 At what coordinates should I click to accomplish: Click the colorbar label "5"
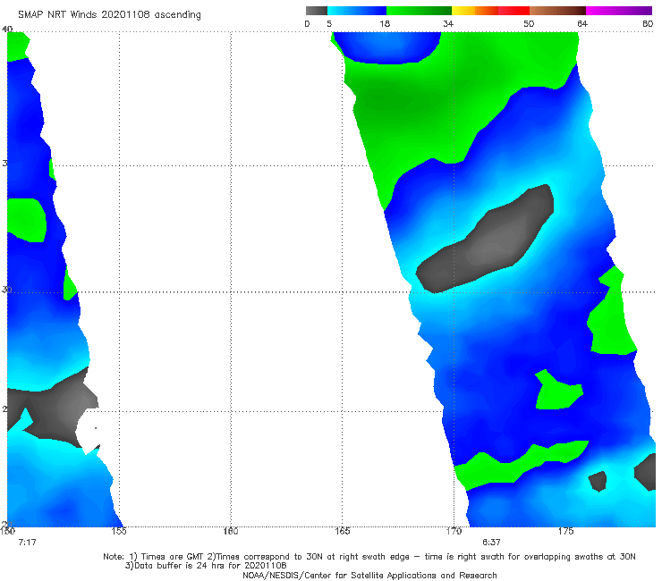pos(329,24)
